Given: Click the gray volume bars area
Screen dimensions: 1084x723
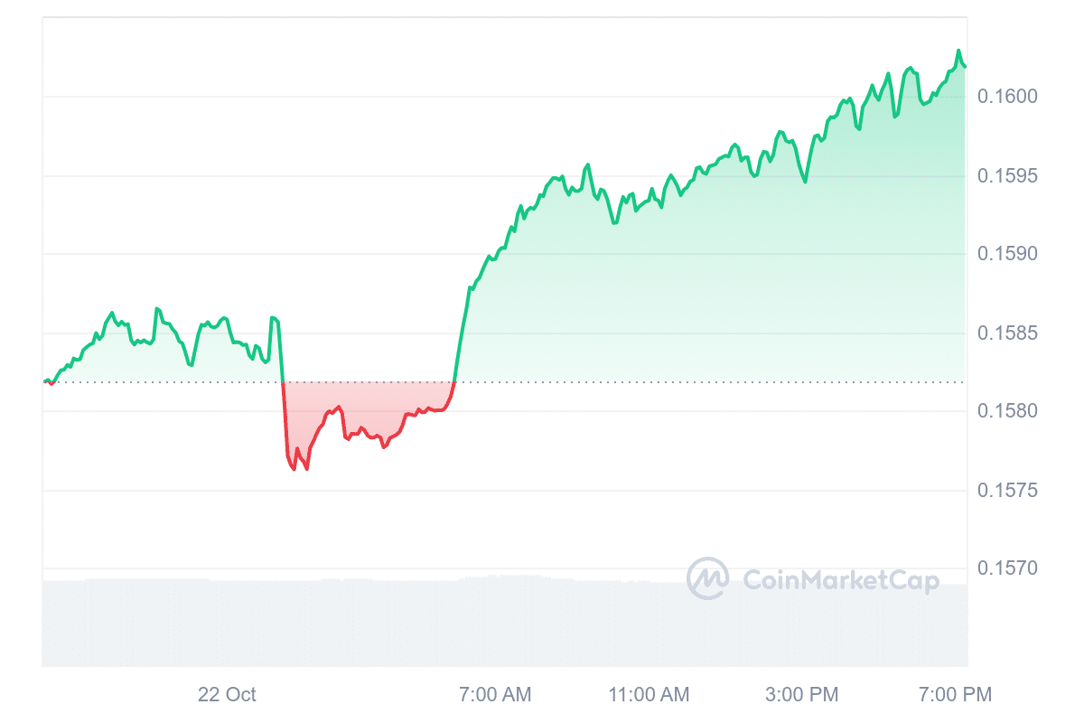Looking at the screenshot, I should pos(361,624).
